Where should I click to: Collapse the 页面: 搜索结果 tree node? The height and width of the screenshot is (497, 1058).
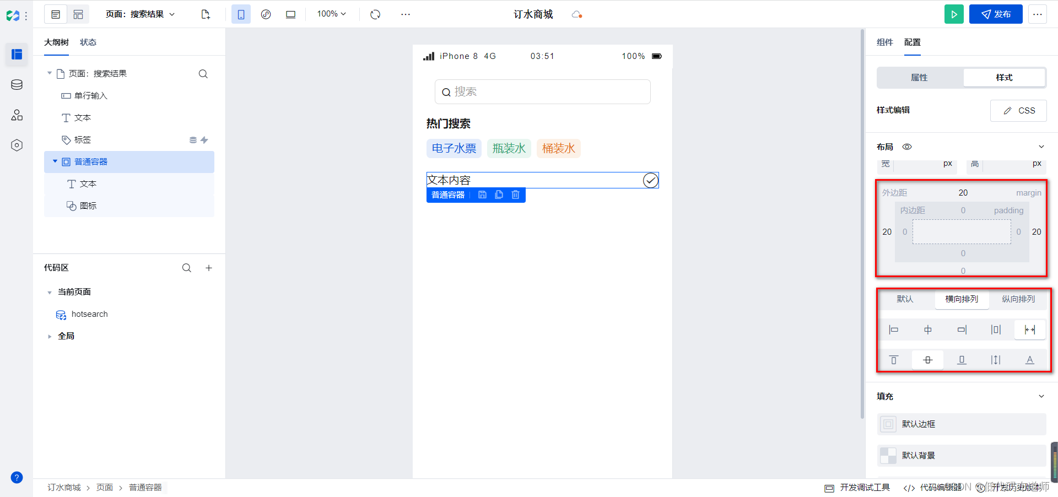49,73
